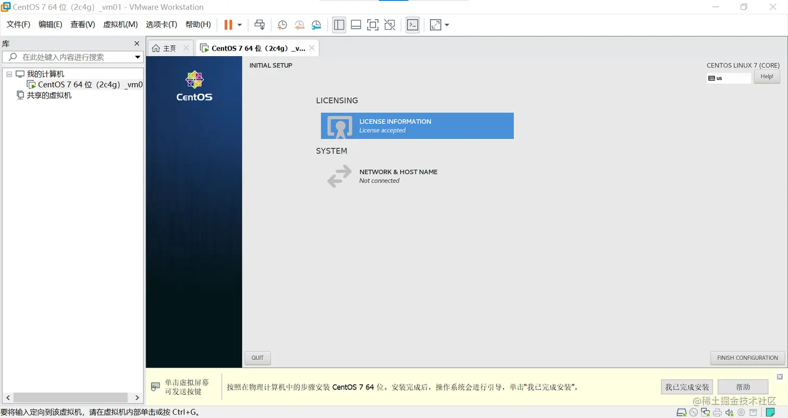
Task: Close the 库 library panel
Action: coord(137,44)
